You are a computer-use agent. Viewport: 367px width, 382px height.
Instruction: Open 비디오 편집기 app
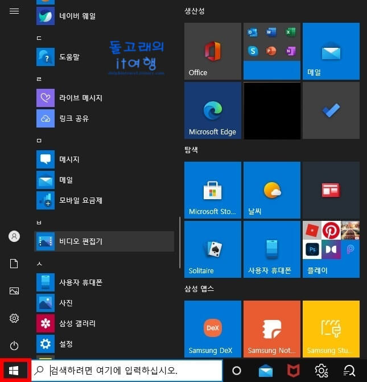105,241
